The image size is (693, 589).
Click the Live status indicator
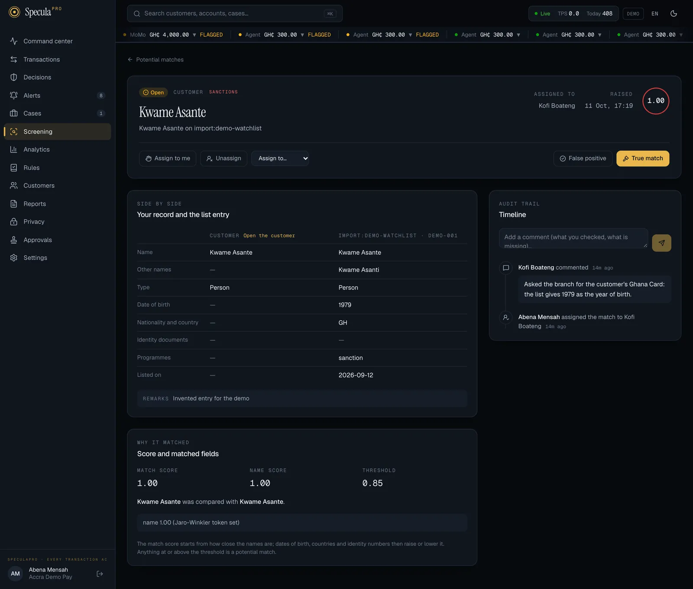coord(542,14)
